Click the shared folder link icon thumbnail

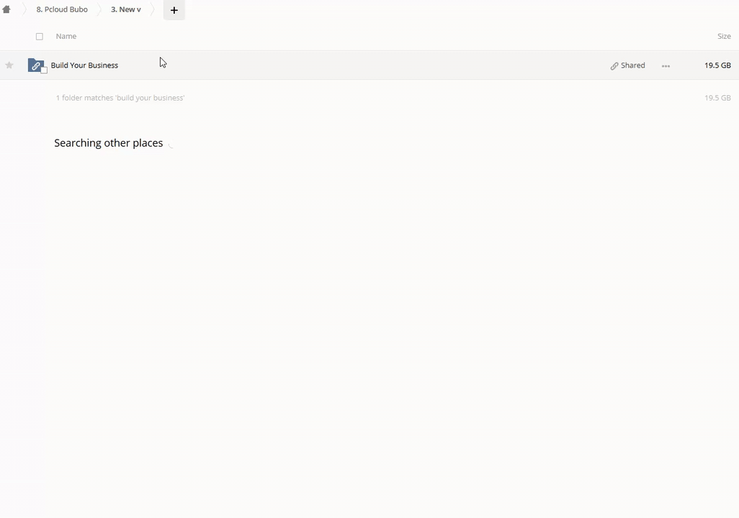(35, 65)
